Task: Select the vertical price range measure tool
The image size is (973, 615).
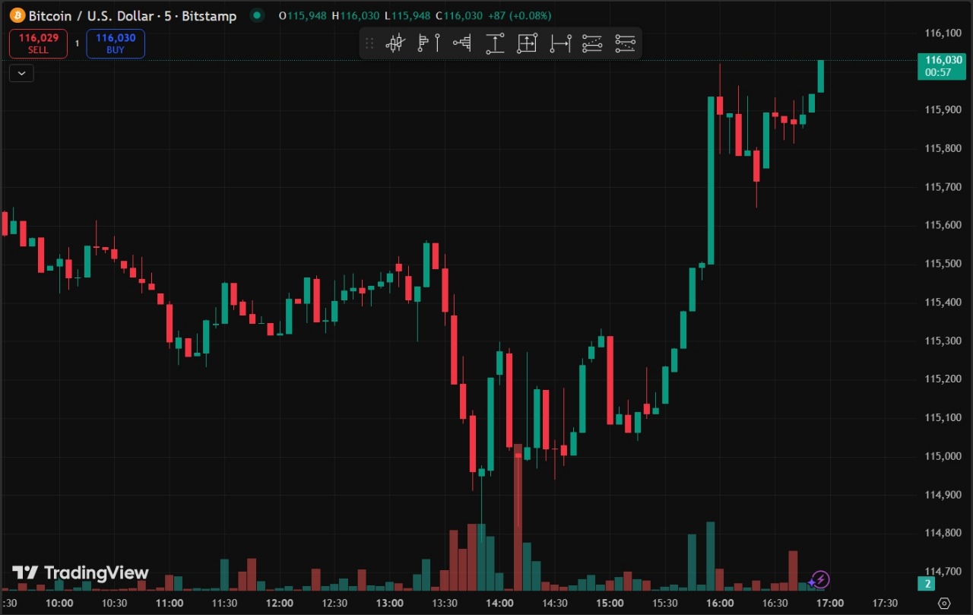Action: [495, 43]
